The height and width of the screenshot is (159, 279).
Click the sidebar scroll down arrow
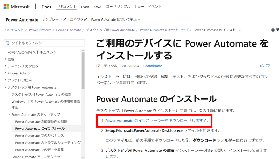coord(83,157)
